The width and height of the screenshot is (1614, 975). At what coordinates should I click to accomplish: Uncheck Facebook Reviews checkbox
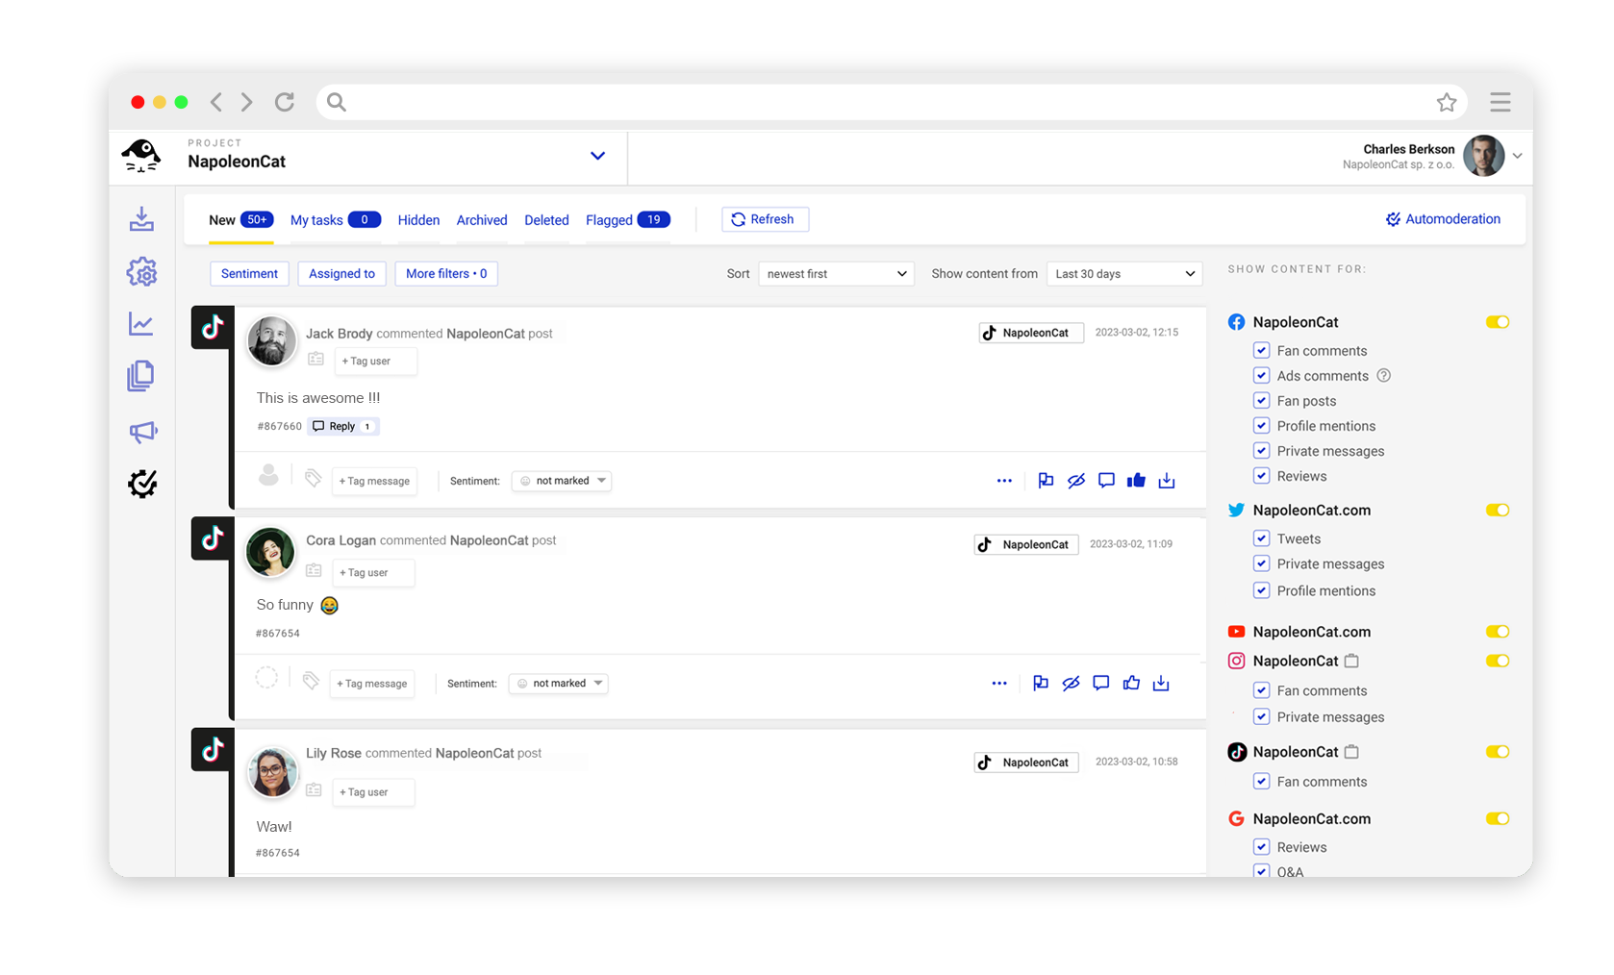[x=1261, y=475]
